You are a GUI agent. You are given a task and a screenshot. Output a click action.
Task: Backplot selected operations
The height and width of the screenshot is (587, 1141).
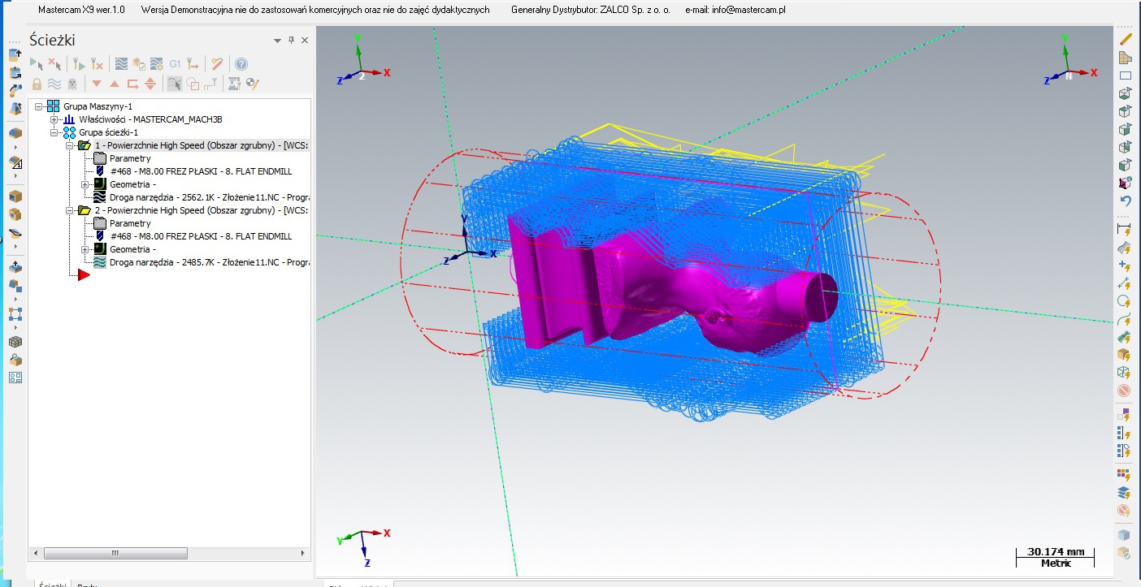coord(121,63)
